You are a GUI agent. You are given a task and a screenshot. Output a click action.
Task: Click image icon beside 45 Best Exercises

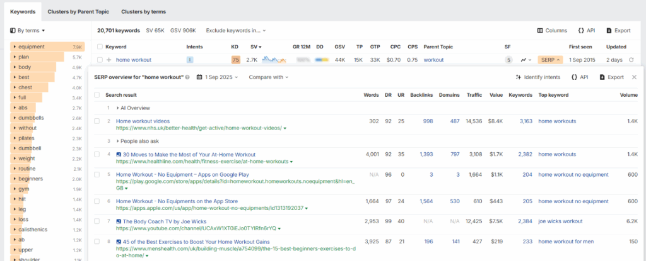[x=119, y=242]
